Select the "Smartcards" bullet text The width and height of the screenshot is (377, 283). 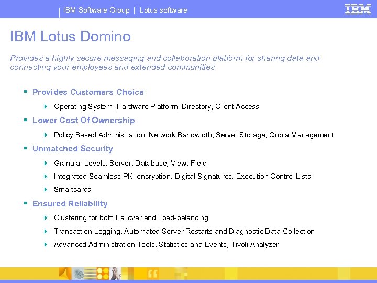[72, 189]
